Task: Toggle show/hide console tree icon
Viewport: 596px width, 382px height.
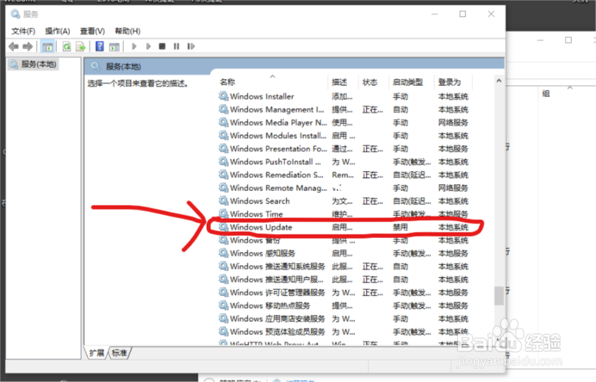Action: coord(48,47)
